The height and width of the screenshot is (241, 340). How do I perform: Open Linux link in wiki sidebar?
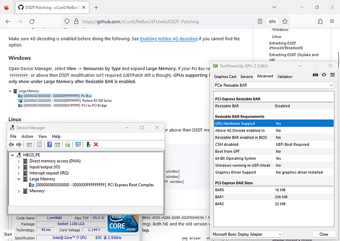277,36
